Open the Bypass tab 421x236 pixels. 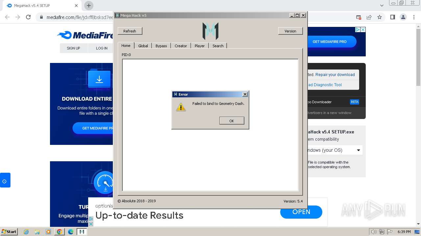point(161,46)
